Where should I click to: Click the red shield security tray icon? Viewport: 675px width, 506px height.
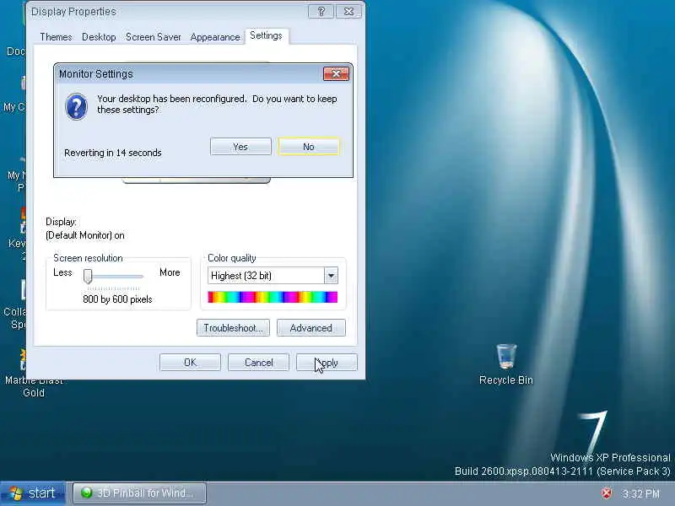[x=607, y=493]
